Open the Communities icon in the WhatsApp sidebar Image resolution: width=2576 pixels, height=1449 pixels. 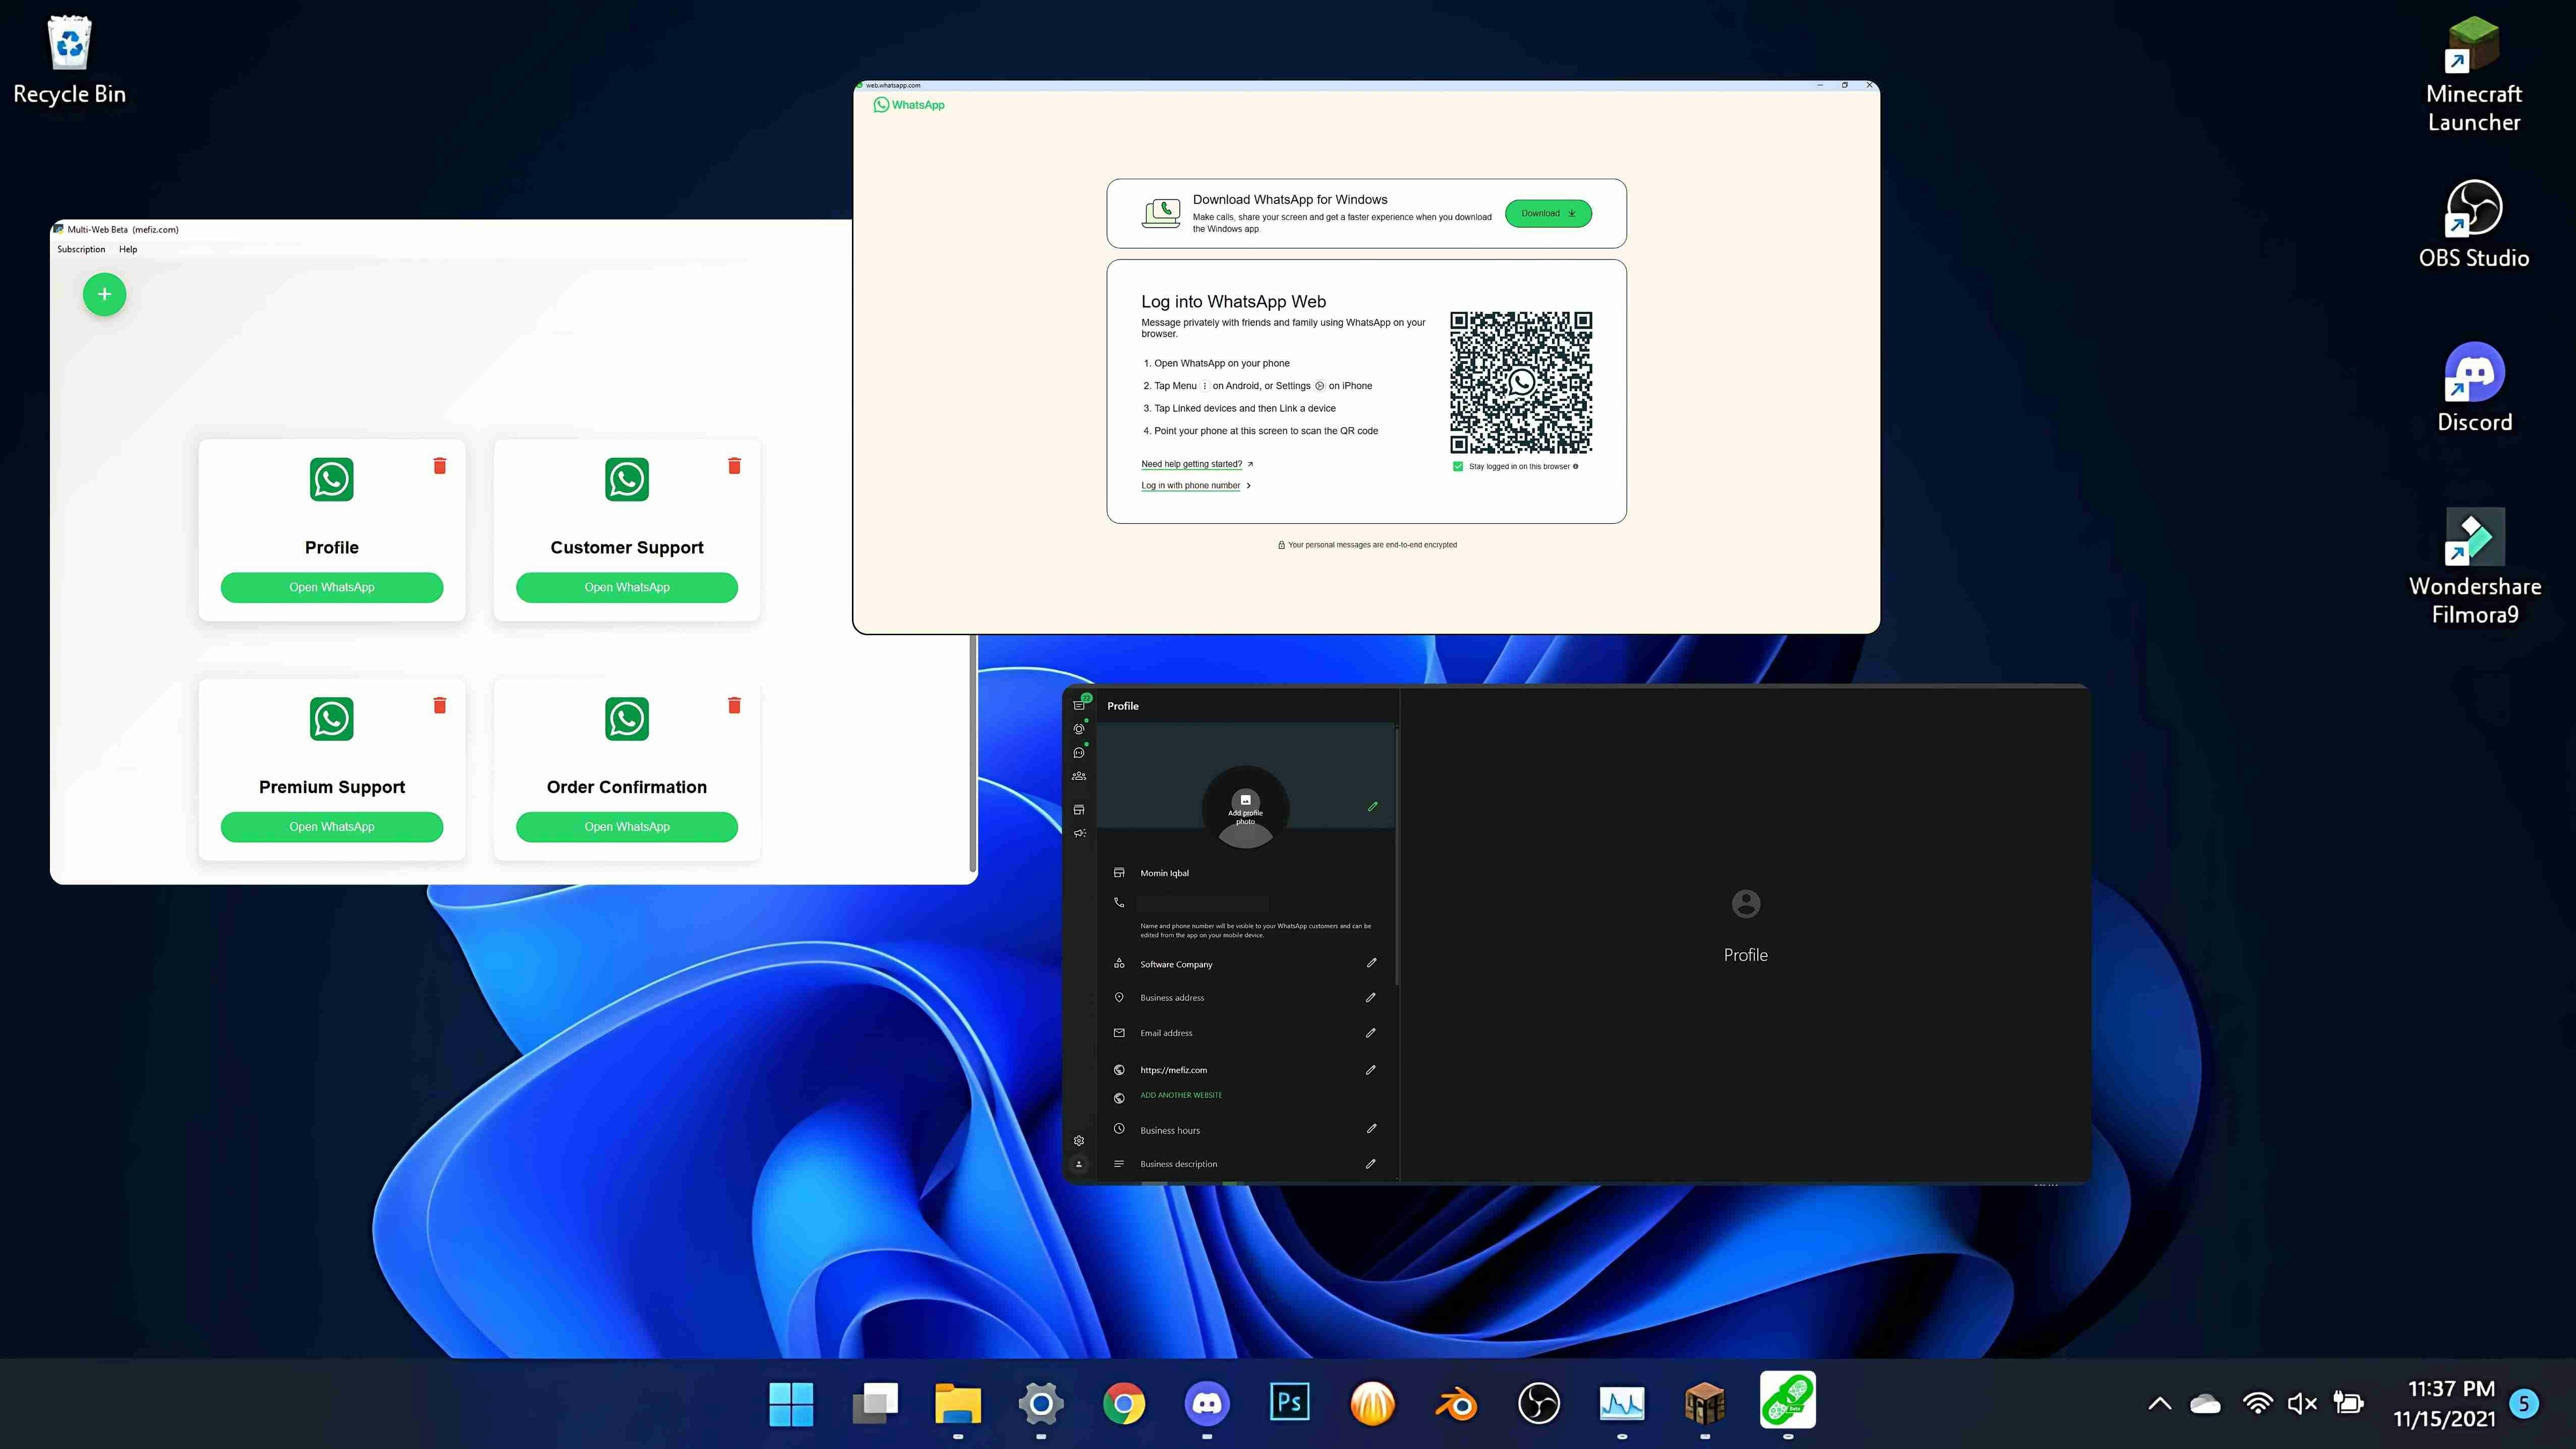[1079, 776]
